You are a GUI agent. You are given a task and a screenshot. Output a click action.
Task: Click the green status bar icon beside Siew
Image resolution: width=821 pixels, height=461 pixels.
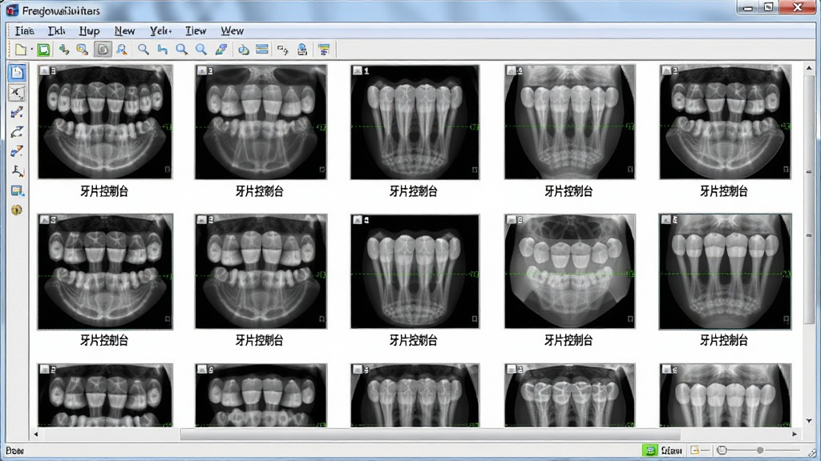click(649, 450)
